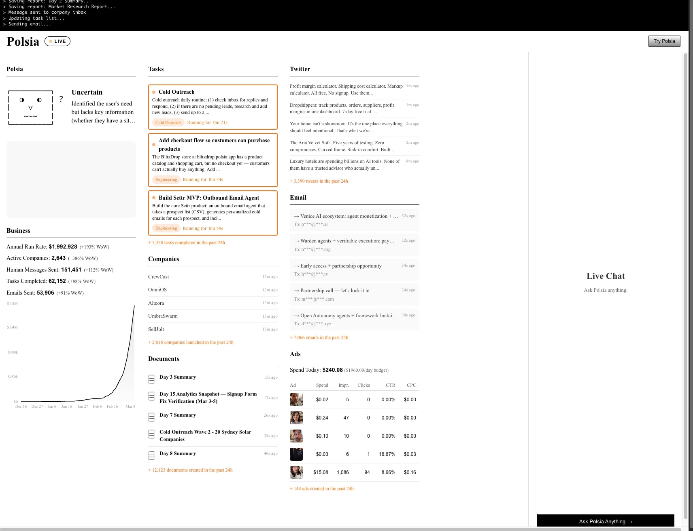This screenshot has width=693, height=531.
Task: Select the Alteora company row
Action: tap(213, 303)
